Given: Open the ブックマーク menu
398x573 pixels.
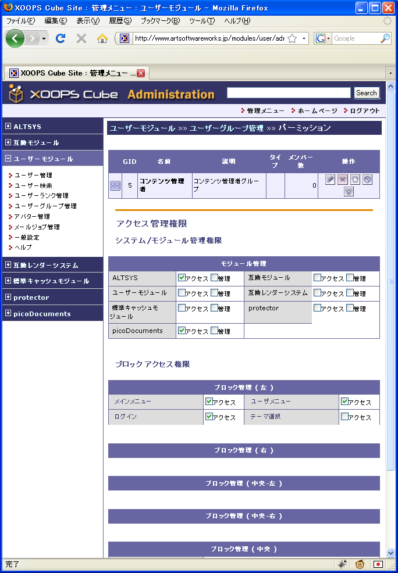Looking at the screenshot, I should 160,21.
